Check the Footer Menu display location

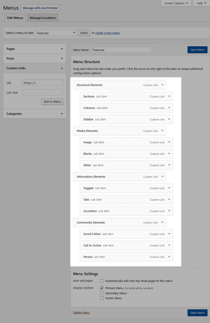(102, 298)
